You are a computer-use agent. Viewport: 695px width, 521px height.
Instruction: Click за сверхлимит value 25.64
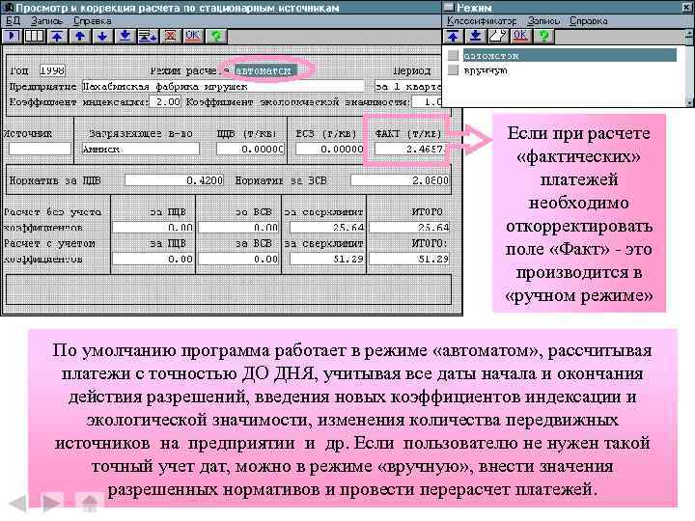tap(326, 228)
